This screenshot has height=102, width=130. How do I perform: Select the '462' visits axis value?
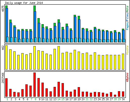pyautogui.click(x=3, y=48)
